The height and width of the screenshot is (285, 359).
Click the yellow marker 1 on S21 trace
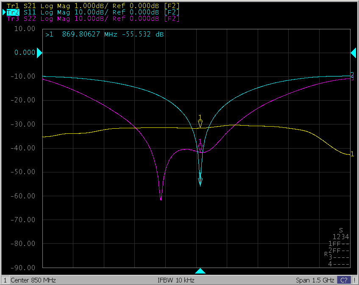pyautogui.click(x=200, y=124)
